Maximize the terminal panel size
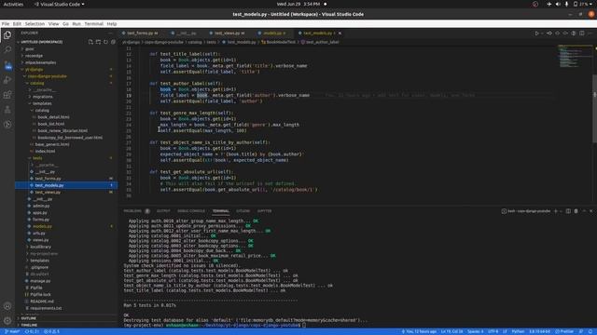Screen dimensions: 597x335 click(584, 211)
